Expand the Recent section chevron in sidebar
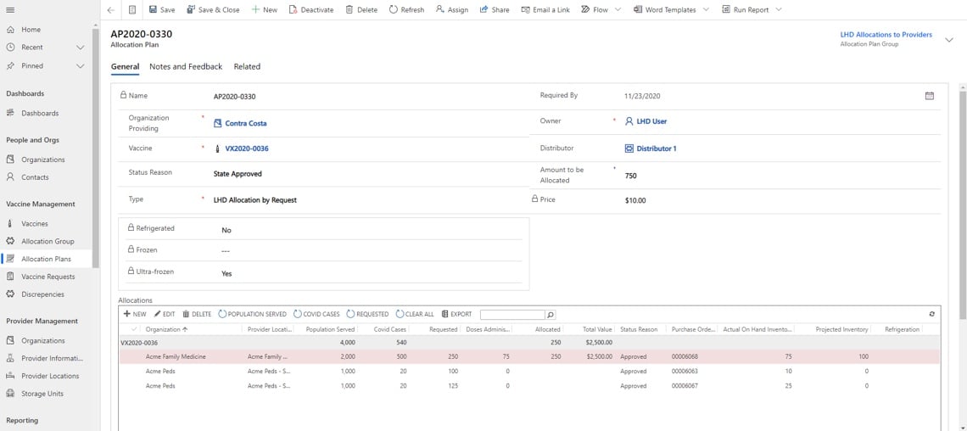Screen dimensions: 967x431 pyautogui.click(x=81, y=48)
